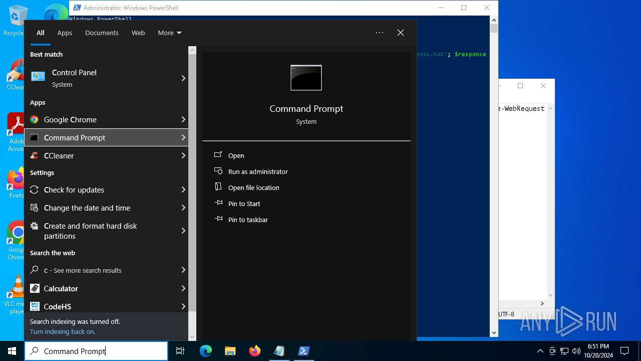Viewport: 641px width, 361px height.
Task: Expand the See more search results arrow
Action: (x=183, y=270)
